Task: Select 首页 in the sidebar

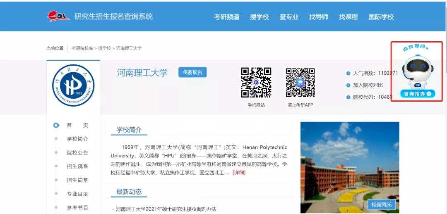Action: click(77, 126)
